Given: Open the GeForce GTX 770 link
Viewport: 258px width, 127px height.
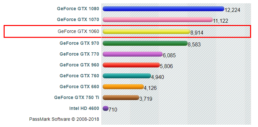Looking at the screenshot, I should 79,54.
